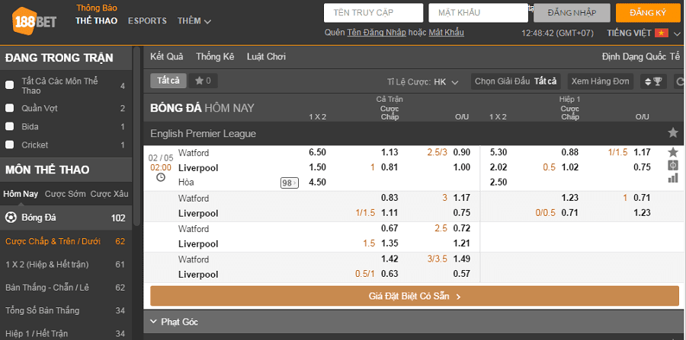Image resolution: width=686 pixels, height=340 pixels.
Task: Click the clock icon under 02:00
Action: point(161,177)
